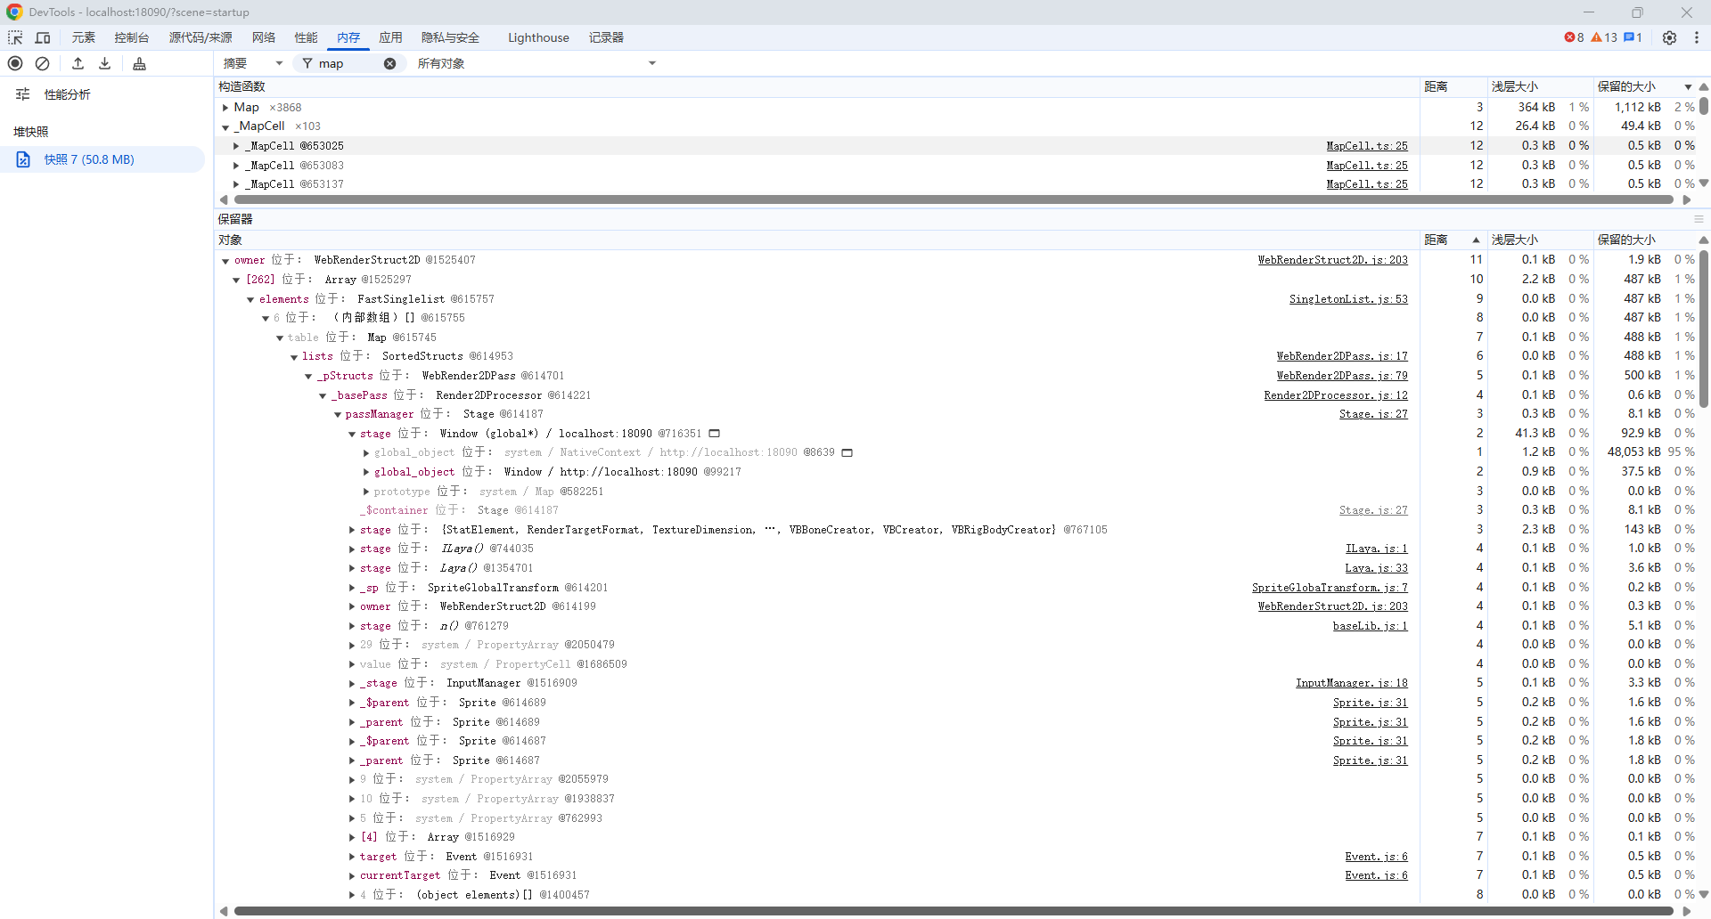Switch to the 控制台 tab
Image resolution: width=1711 pixels, height=919 pixels.
[x=132, y=37]
